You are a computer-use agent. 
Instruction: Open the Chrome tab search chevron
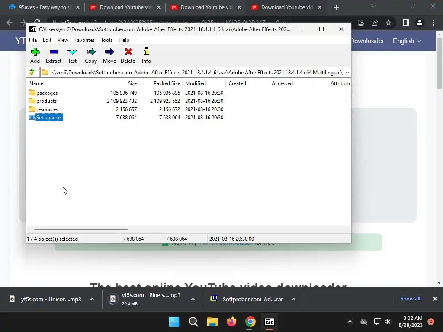(373, 6)
